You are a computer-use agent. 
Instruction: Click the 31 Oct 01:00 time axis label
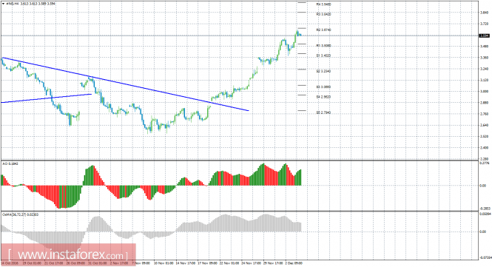tap(97, 263)
